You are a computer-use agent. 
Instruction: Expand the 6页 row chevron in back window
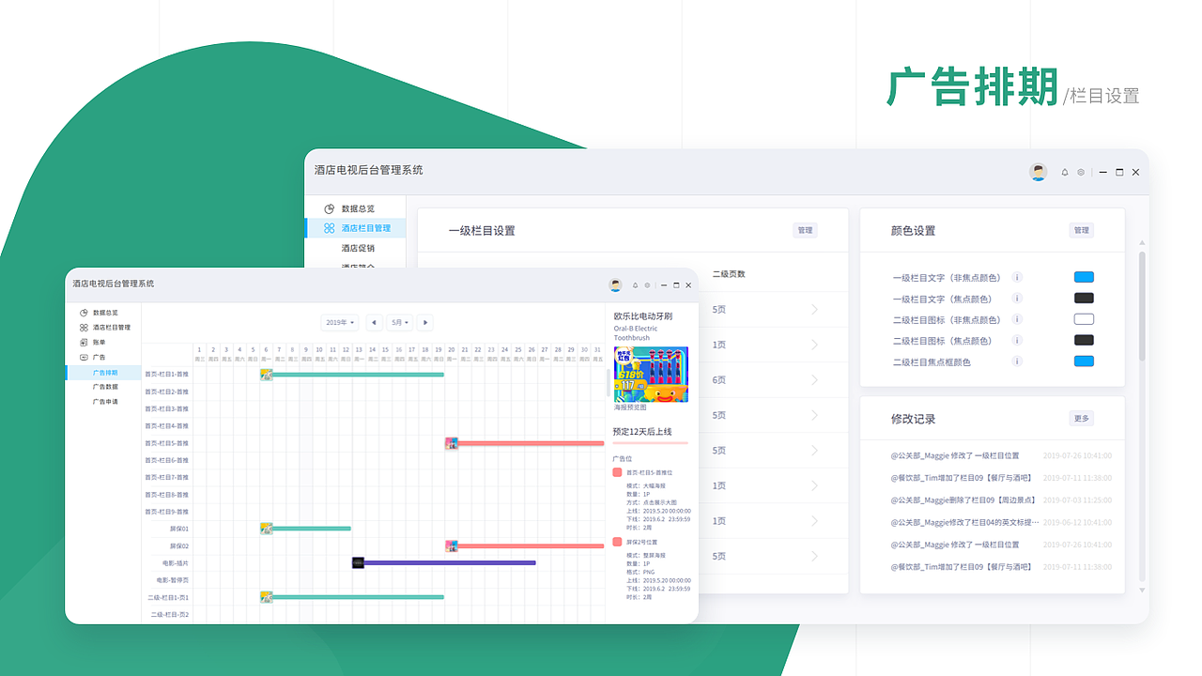tap(814, 380)
